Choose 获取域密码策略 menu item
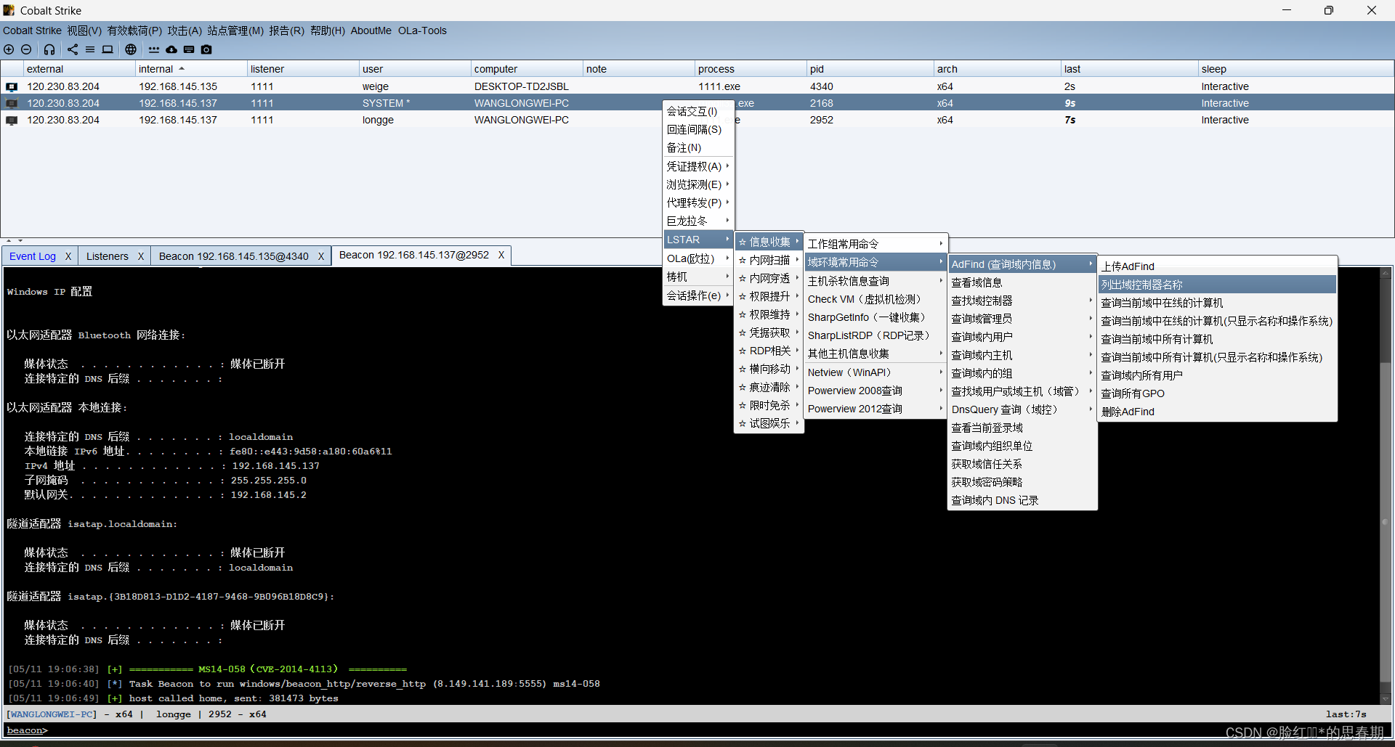This screenshot has height=747, width=1395. 1022,482
